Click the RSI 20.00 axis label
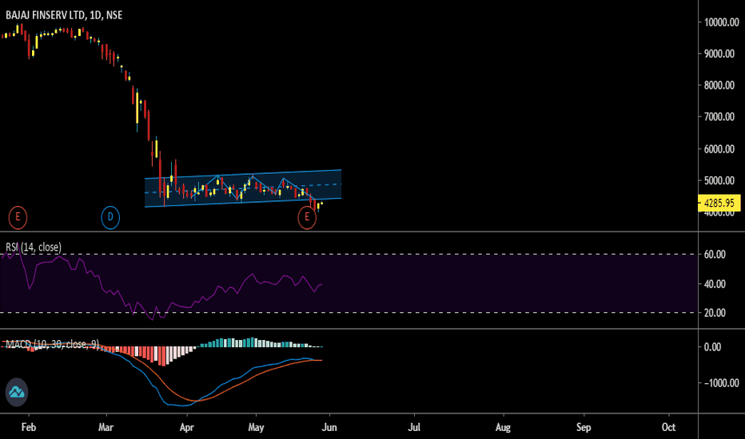 [715, 313]
